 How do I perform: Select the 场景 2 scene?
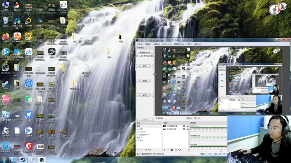click(x=149, y=138)
